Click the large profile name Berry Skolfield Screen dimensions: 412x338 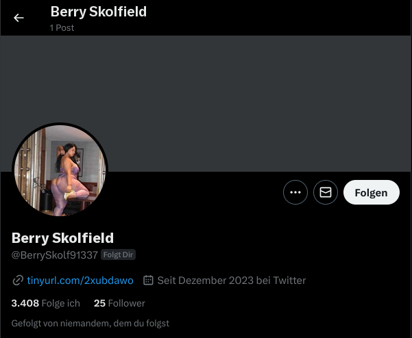62,238
